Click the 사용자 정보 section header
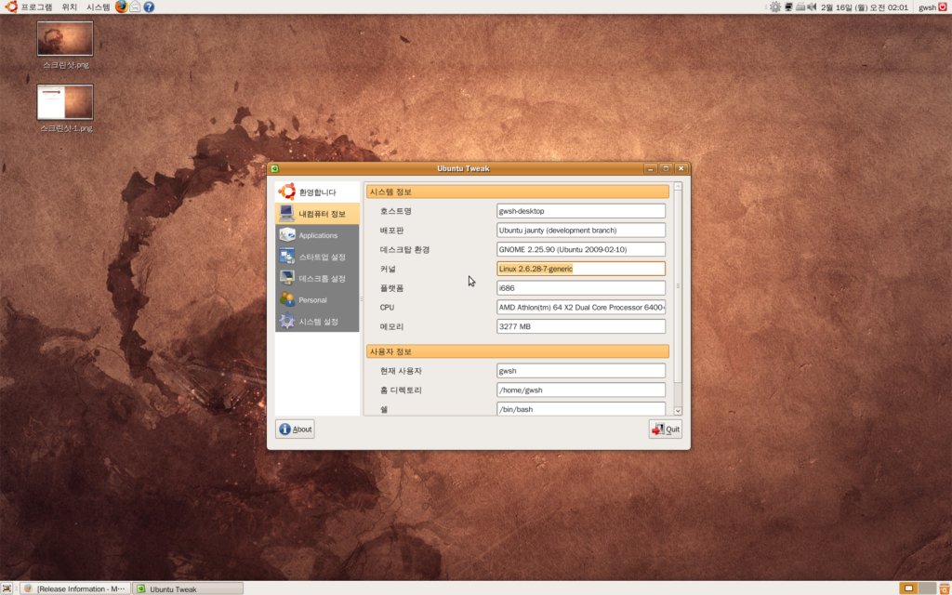The image size is (952, 595). click(x=518, y=351)
